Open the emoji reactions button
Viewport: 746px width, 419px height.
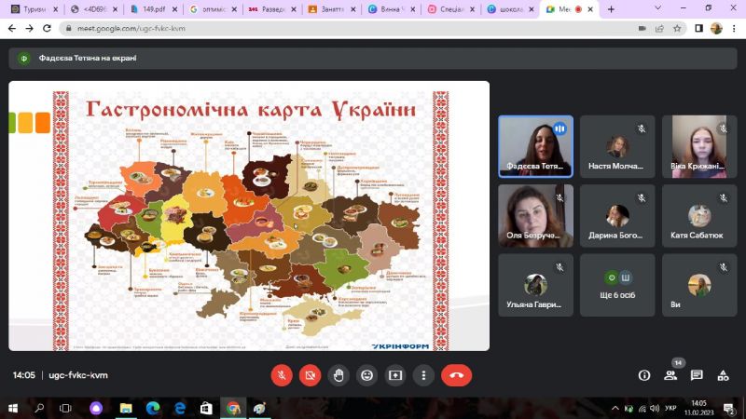pyautogui.click(x=366, y=375)
